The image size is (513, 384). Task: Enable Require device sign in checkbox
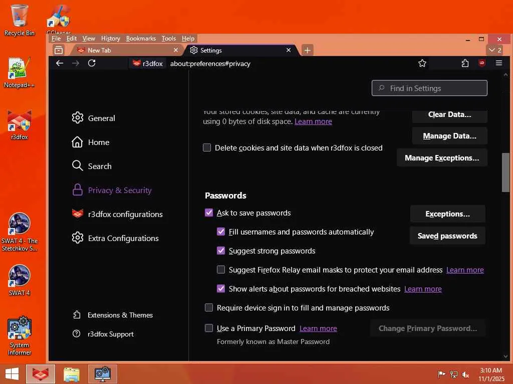coord(209,307)
